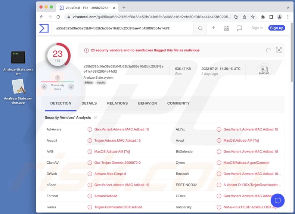The image size is (295, 214).
Task: Switch to the DETAILS tab
Action: pyautogui.click(x=89, y=103)
